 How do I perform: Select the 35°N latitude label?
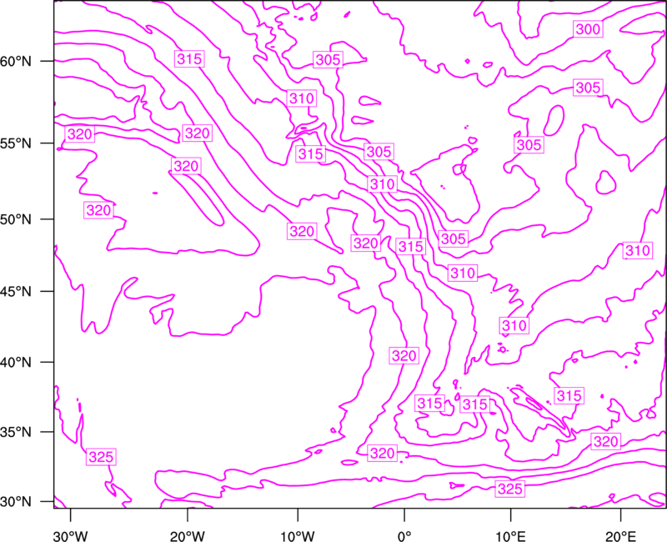[16, 432]
